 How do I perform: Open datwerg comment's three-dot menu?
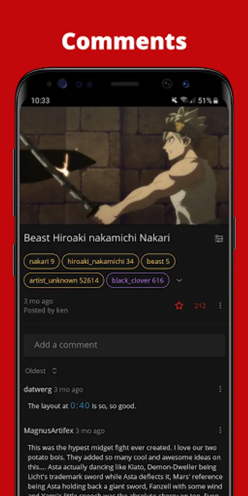[x=220, y=389]
